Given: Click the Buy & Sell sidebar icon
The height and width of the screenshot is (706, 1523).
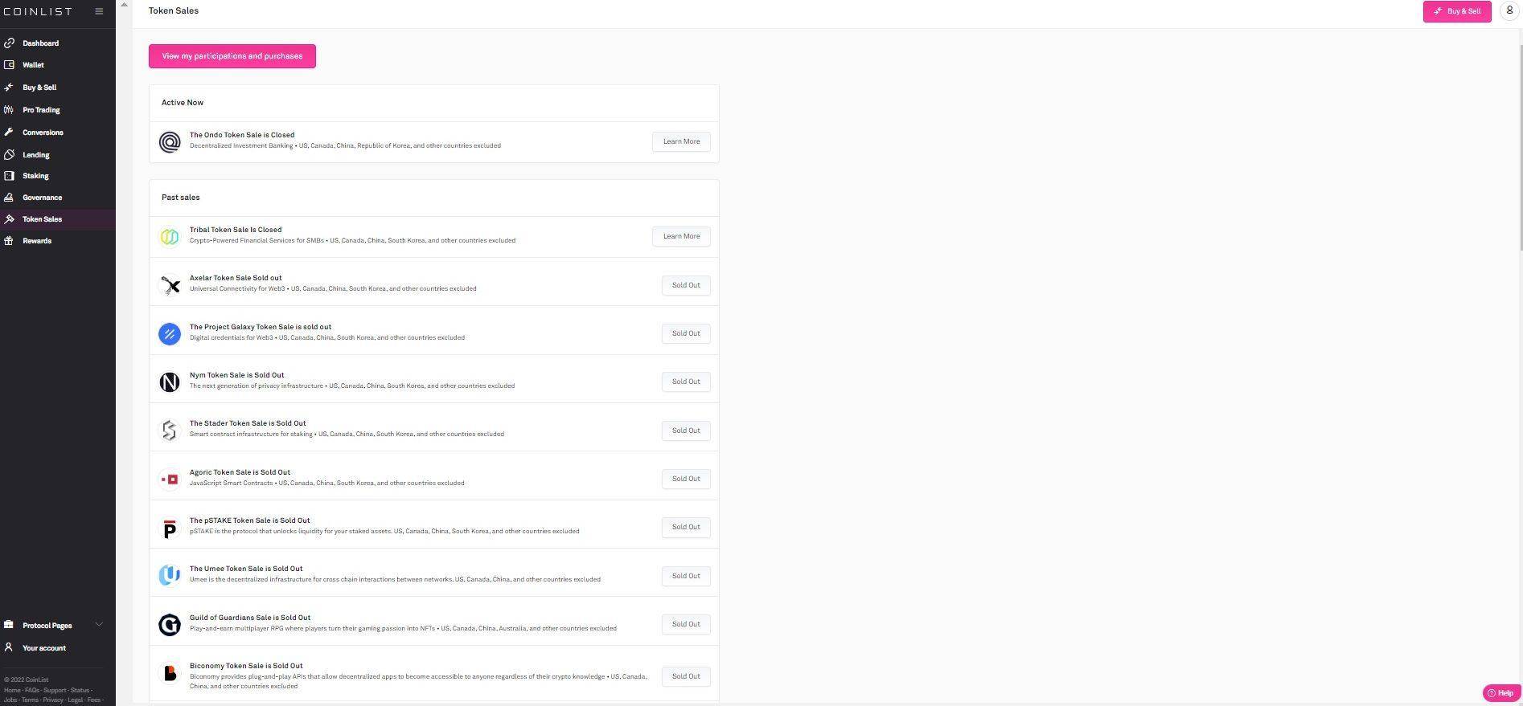Looking at the screenshot, I should 9,87.
